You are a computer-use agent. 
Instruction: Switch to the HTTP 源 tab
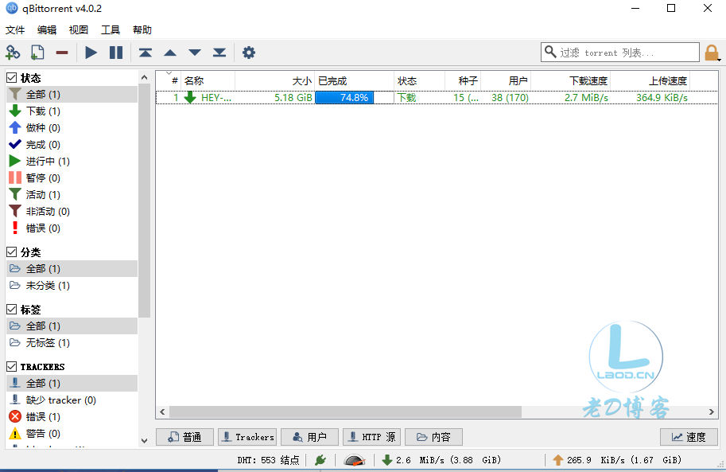tap(372, 437)
